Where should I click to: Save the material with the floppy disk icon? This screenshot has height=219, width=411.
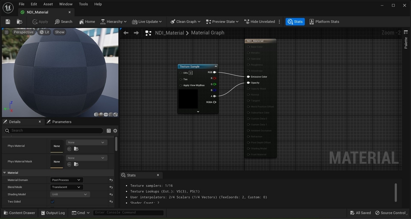tap(8, 22)
